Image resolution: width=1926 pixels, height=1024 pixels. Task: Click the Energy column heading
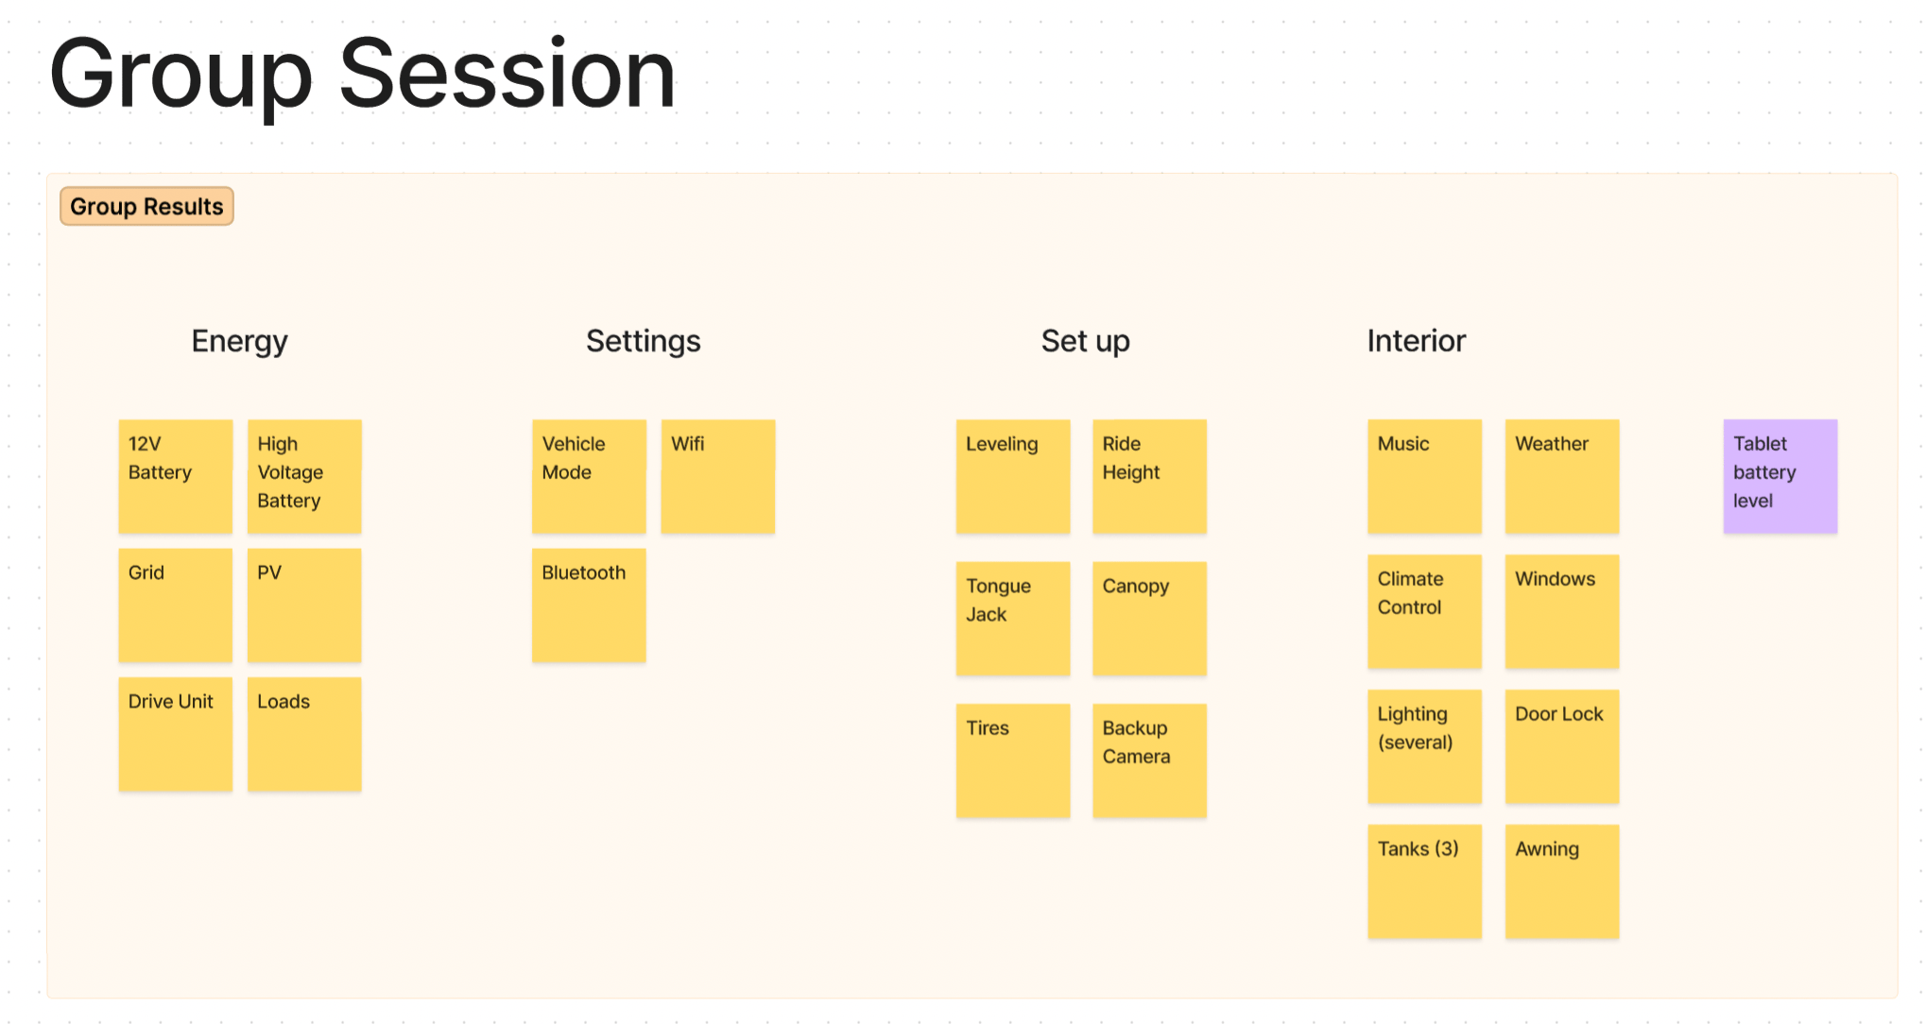coord(239,341)
